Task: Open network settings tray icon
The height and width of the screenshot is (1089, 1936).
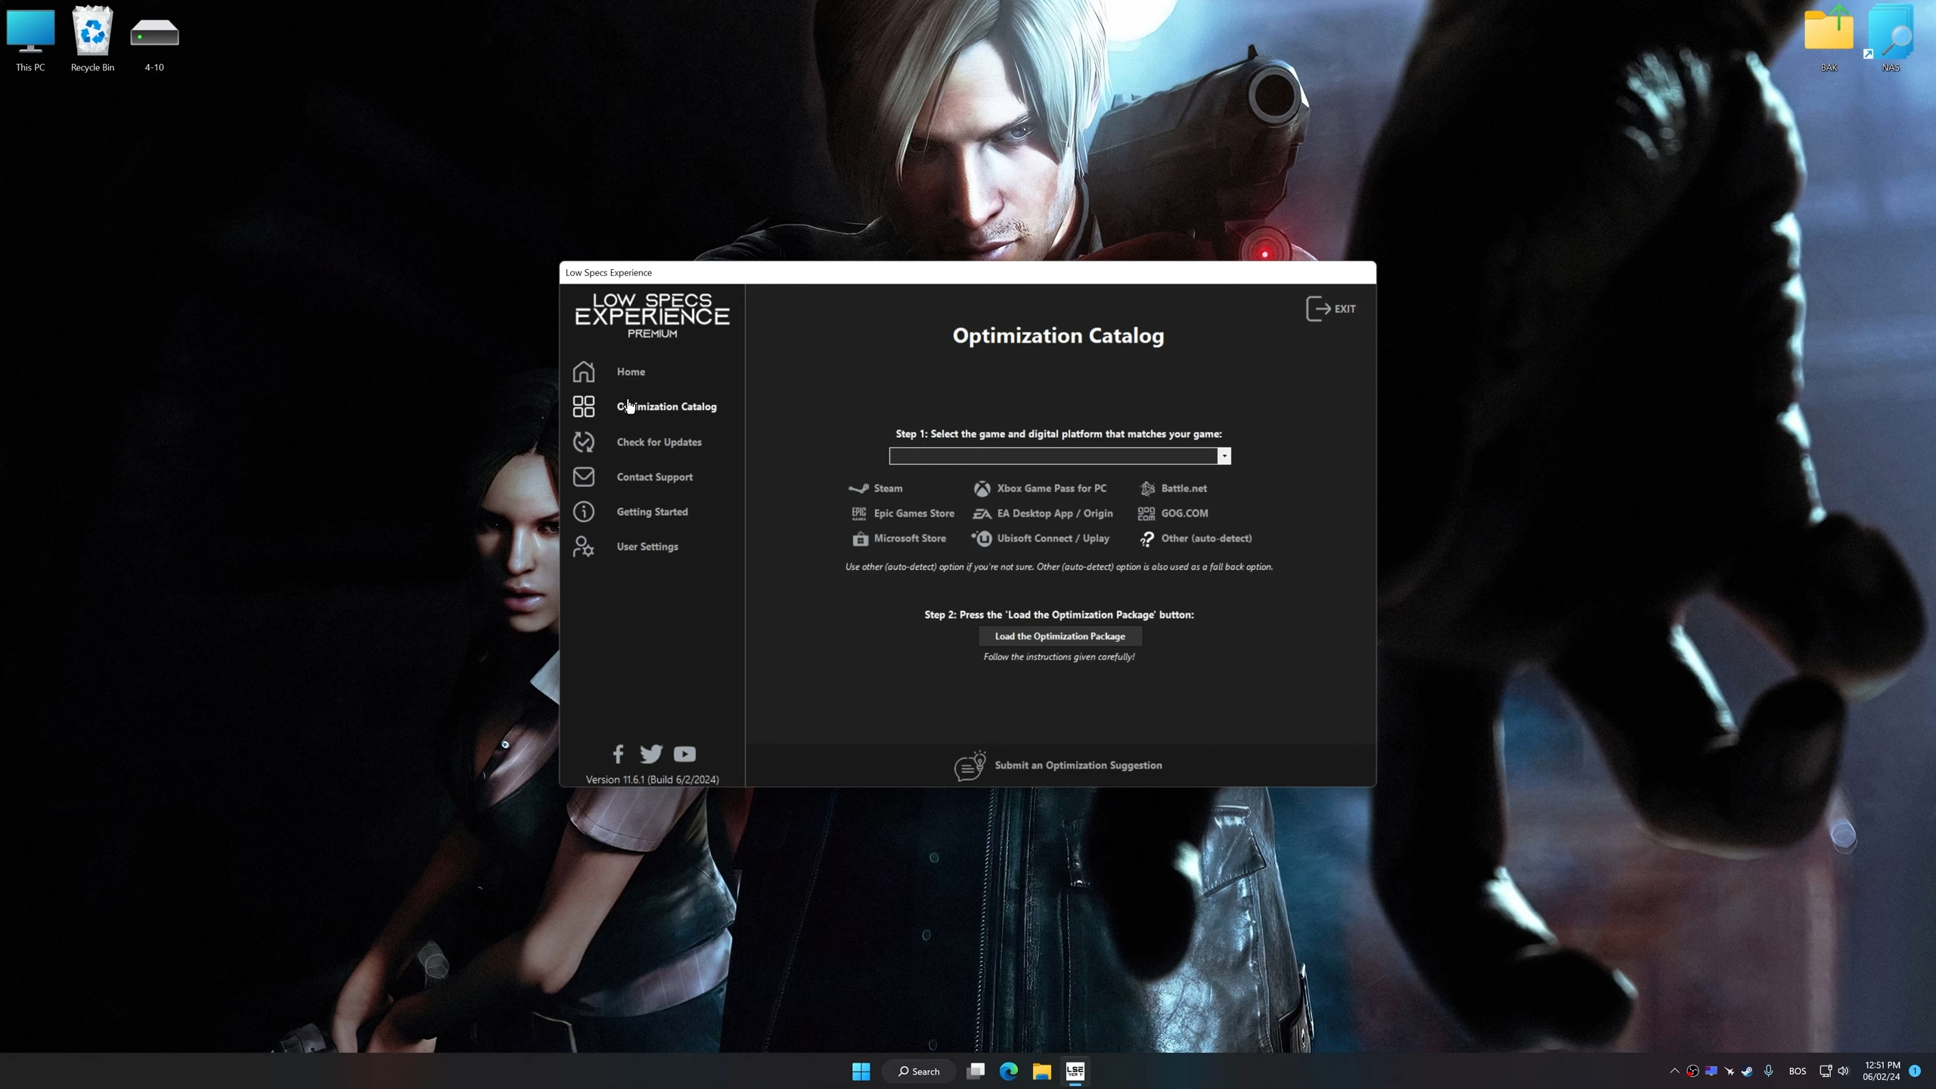Action: [x=1826, y=1071]
